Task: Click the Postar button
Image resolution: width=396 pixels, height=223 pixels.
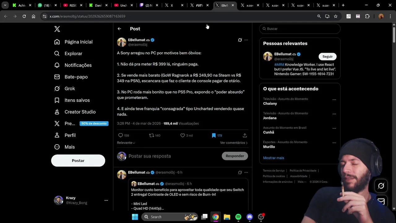Action: pyautogui.click(x=78, y=160)
